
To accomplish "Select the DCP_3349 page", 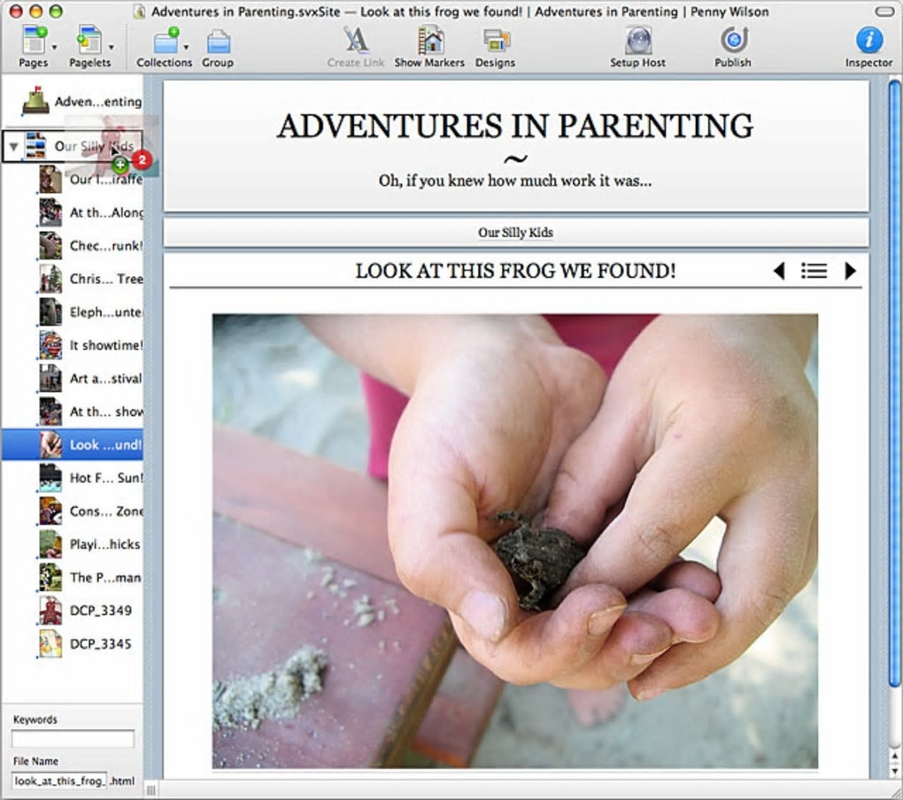I will (87, 611).
